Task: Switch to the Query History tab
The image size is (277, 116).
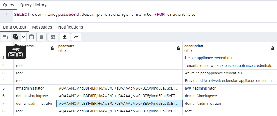Action: pyautogui.click(x=33, y=5)
